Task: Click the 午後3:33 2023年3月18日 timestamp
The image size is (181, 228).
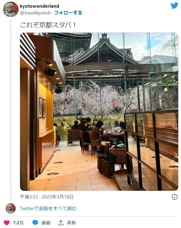Action: (46, 197)
